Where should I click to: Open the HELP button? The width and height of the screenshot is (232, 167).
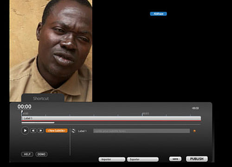(27, 154)
